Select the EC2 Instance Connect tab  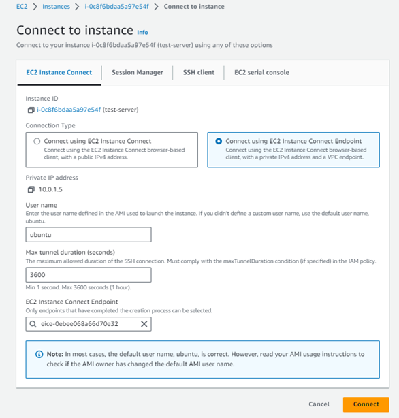coord(59,73)
